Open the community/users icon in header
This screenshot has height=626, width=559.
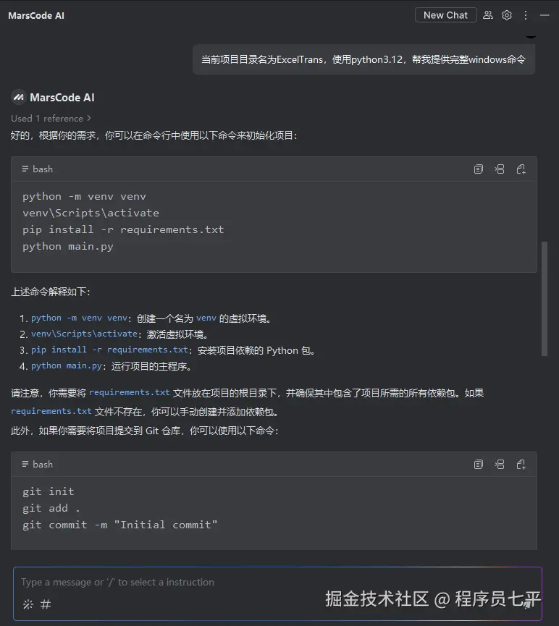coord(488,15)
